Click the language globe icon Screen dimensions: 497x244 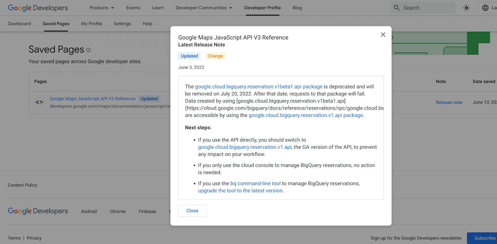pos(485,8)
